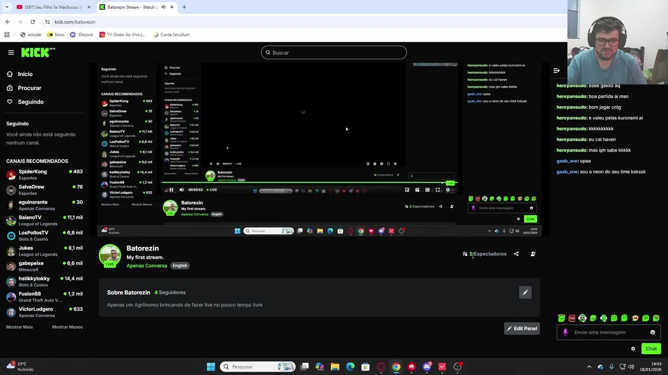This screenshot has width=668, height=375.
Task: Click the green stream progress bar
Action: pos(309,183)
